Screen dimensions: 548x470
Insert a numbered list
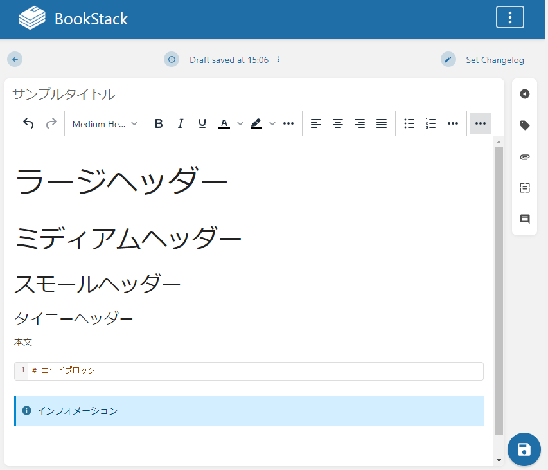click(x=431, y=123)
